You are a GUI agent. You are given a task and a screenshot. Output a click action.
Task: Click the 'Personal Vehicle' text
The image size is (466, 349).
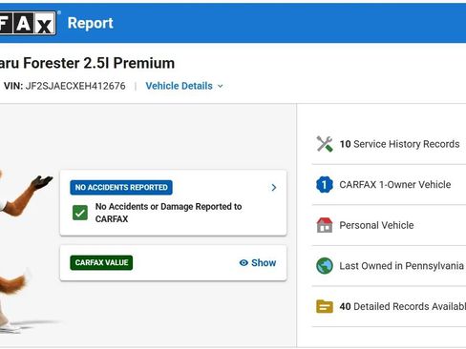(376, 225)
